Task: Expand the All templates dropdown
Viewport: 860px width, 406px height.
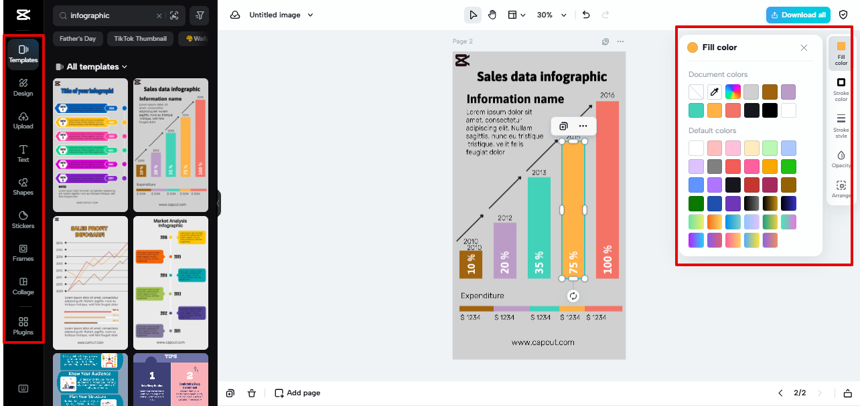Action: [91, 66]
